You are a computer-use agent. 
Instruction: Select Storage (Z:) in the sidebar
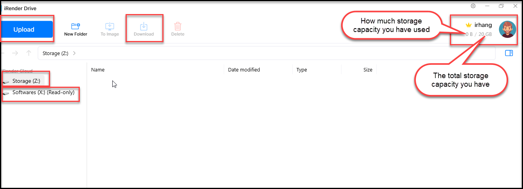click(x=26, y=81)
